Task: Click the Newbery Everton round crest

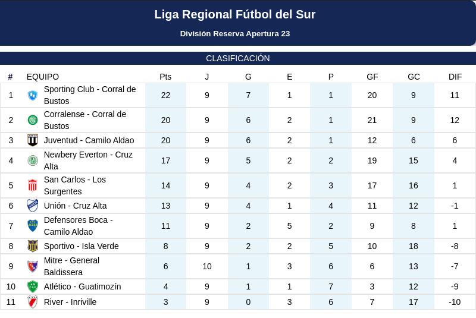Action: tap(33, 160)
